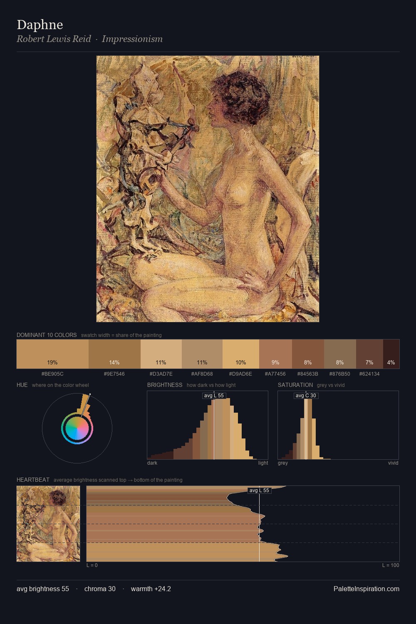Open PaletteInspiration.com link
The height and width of the screenshot is (624, 416).
(366, 589)
